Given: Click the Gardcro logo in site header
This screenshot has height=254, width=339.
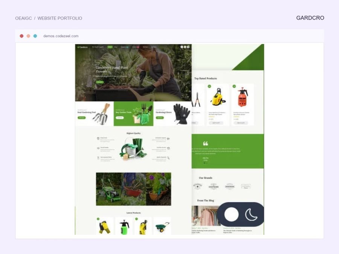Looking at the screenshot, I should click(82, 47).
